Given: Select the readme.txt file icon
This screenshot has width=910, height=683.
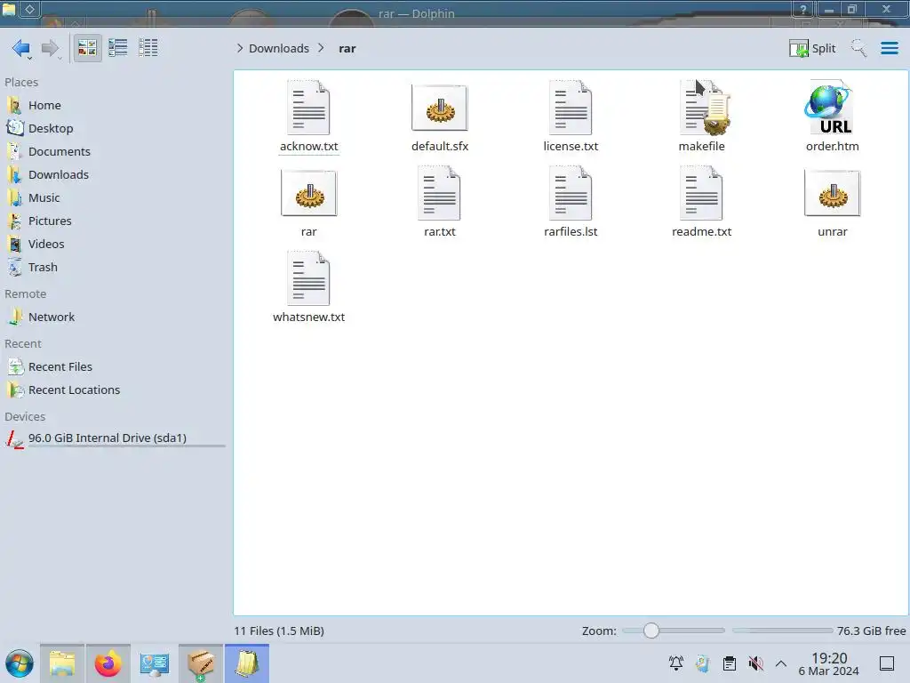Looking at the screenshot, I should click(701, 193).
